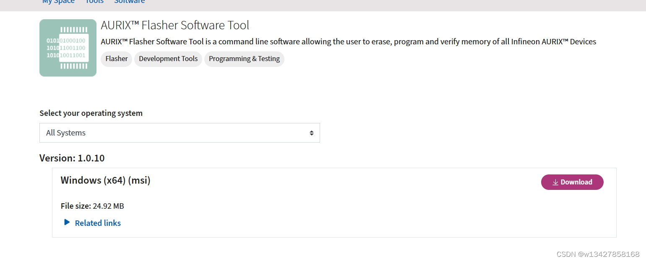
Task: Select the Flasher tag
Action: [117, 59]
